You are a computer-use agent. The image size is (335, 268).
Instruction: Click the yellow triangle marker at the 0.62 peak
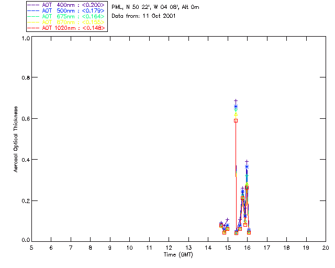(236, 115)
